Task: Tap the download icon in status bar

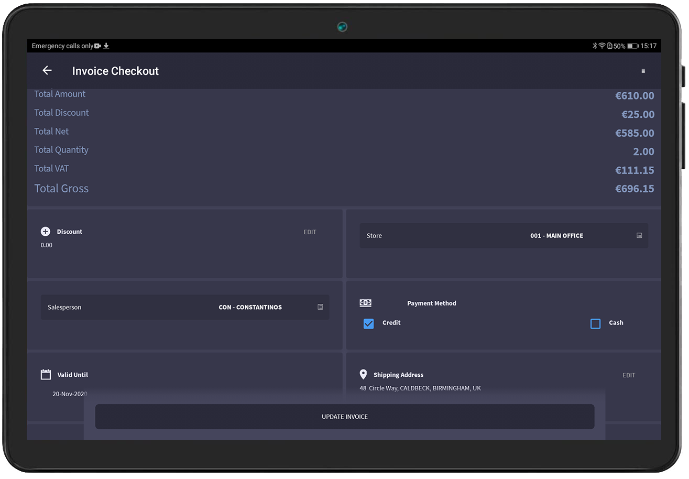Action: (x=106, y=46)
